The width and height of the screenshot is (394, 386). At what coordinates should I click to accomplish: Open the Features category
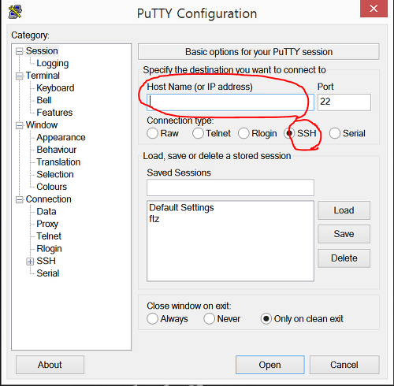(x=54, y=113)
